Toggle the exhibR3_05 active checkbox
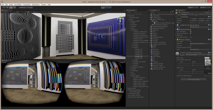Screen dimensions: 213x110 click(x=180, y=12)
